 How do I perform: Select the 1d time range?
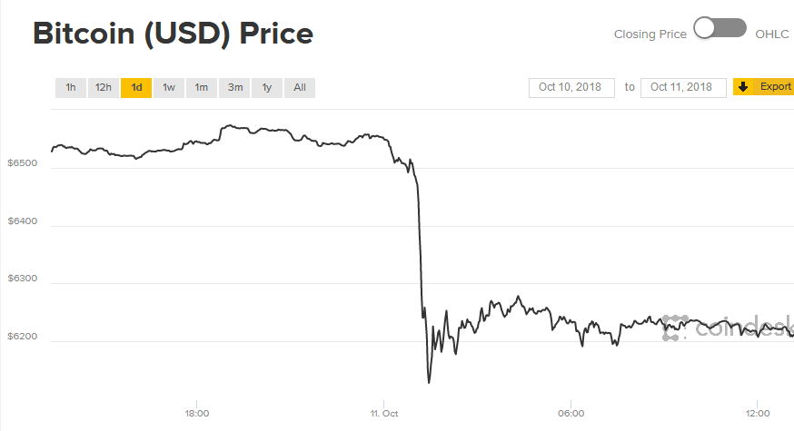click(x=136, y=88)
